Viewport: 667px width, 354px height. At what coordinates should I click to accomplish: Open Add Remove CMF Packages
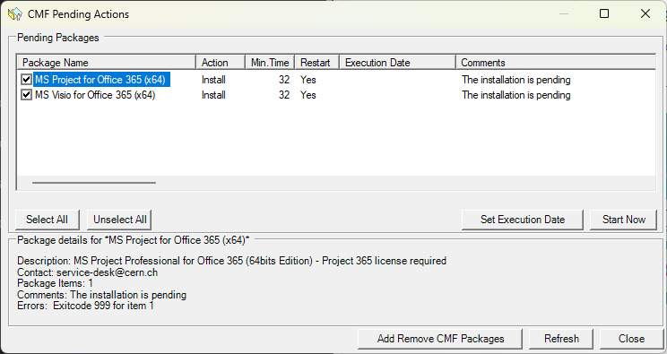tap(440, 339)
